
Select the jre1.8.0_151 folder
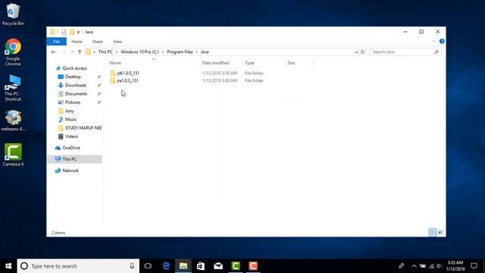(x=127, y=81)
